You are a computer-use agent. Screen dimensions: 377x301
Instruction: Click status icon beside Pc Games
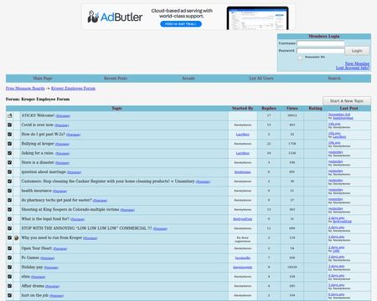10,258
